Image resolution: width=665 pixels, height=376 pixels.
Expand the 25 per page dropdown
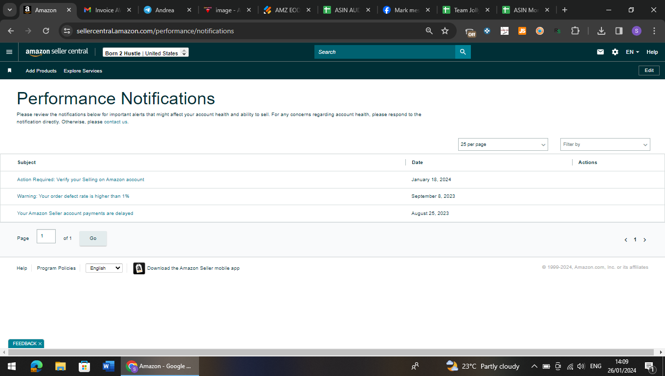click(503, 144)
